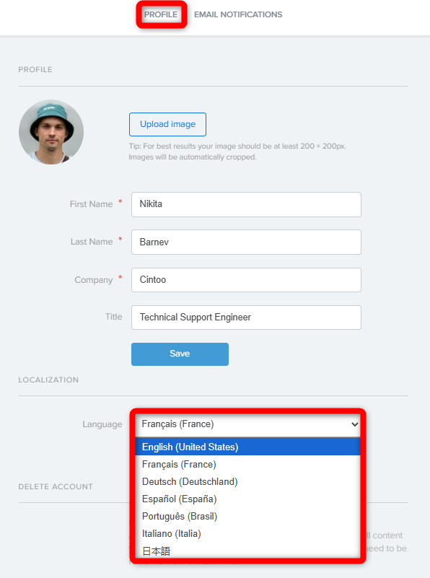Switch to EMAIL NOTIFICATIONS tab
The width and height of the screenshot is (430, 578).
[238, 14]
